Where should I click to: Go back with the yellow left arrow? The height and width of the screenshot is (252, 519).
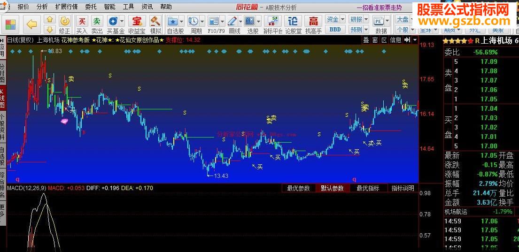pyautogui.click(x=32, y=24)
